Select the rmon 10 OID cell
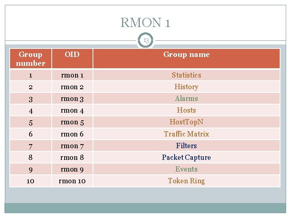Screen dimensions: 291x218 tap(72, 181)
